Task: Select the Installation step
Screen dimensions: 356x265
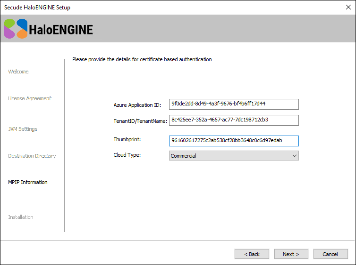Action: point(21,217)
